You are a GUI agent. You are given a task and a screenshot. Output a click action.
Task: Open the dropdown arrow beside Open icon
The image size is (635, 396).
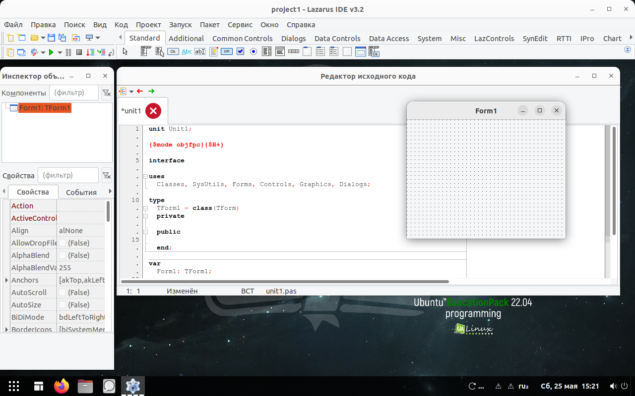tap(43, 38)
